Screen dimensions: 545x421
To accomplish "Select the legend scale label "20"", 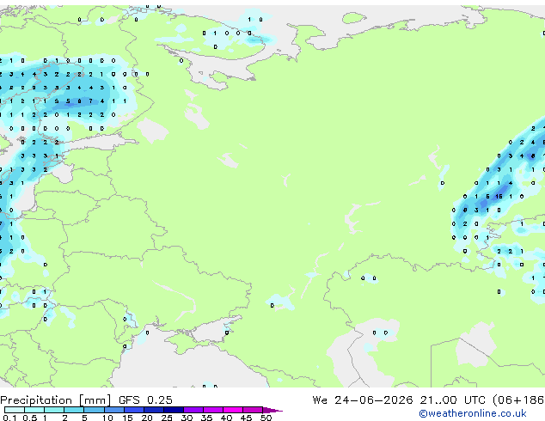I will 147,418.
